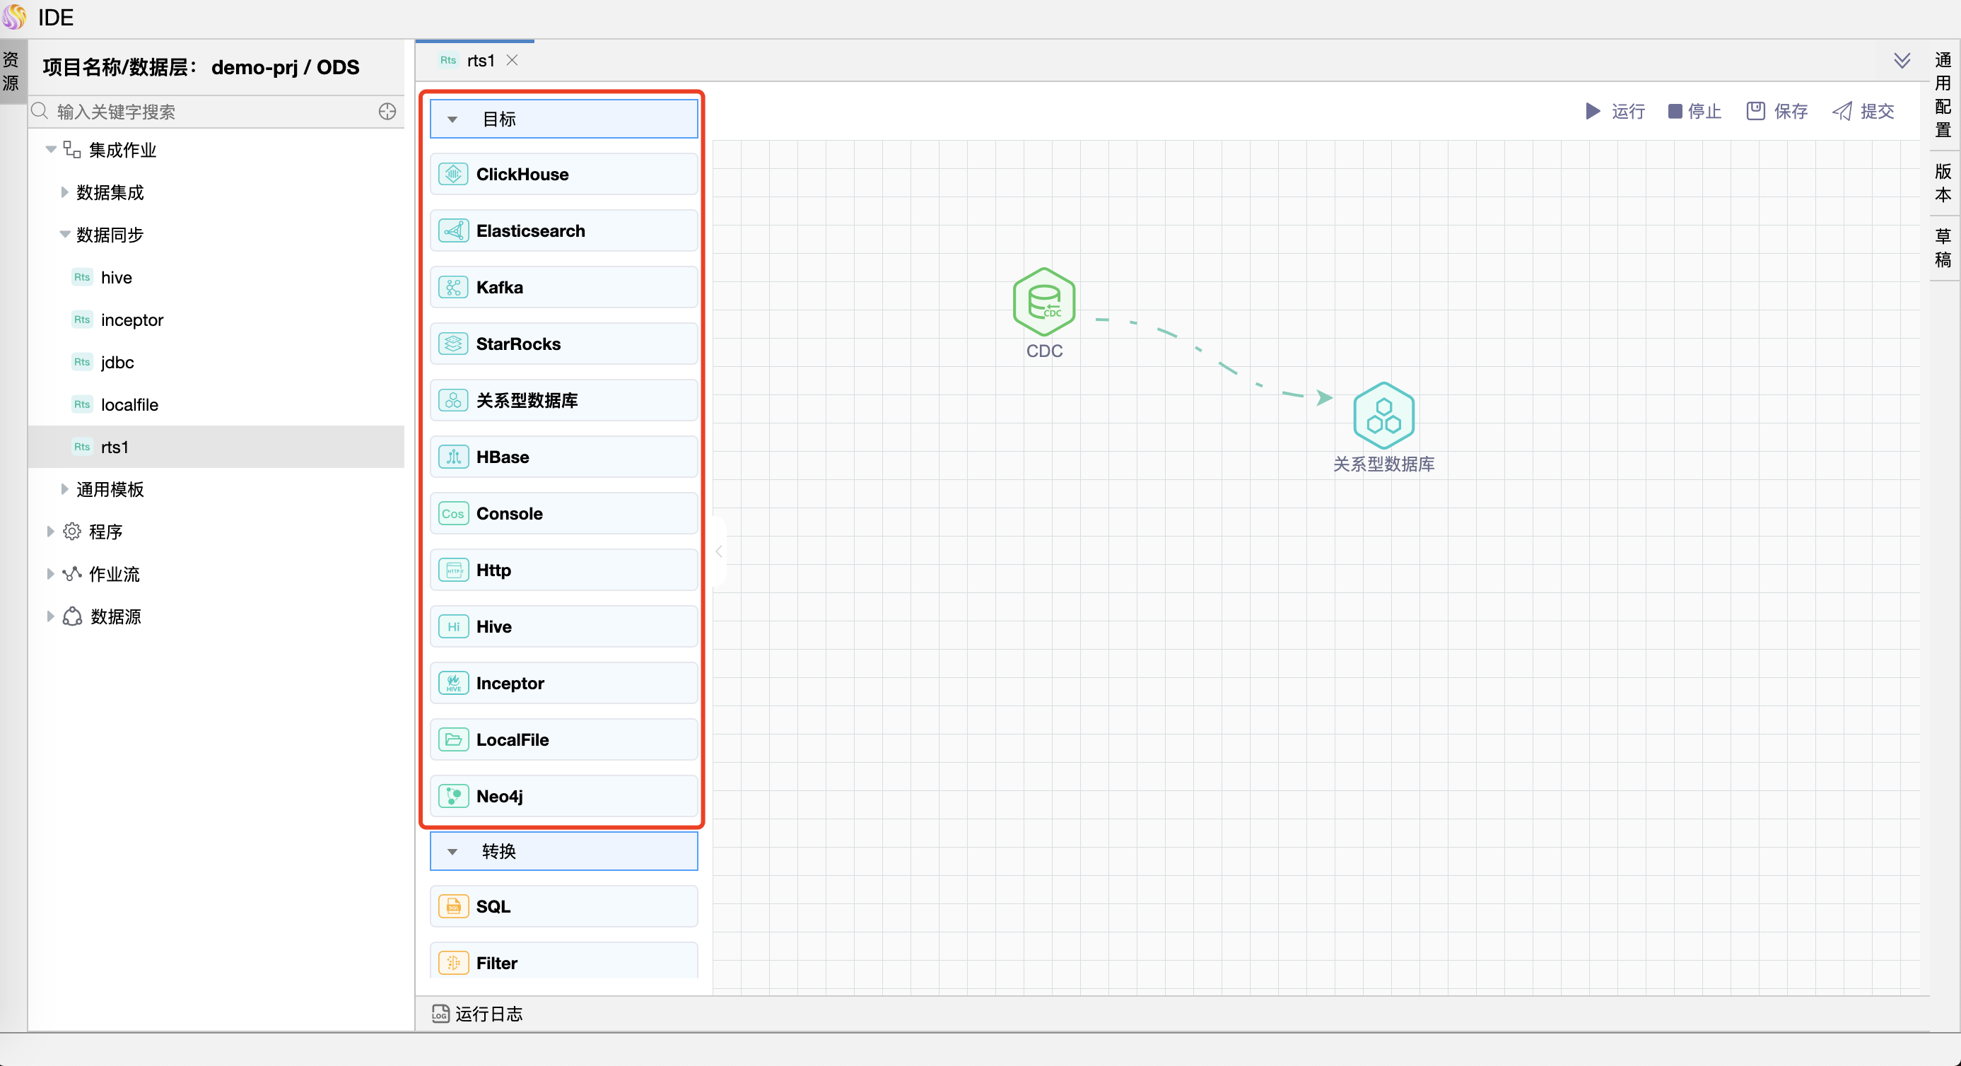Select the Elasticsearch target icon
Viewport: 1961px width, 1066px height.
[x=453, y=230]
